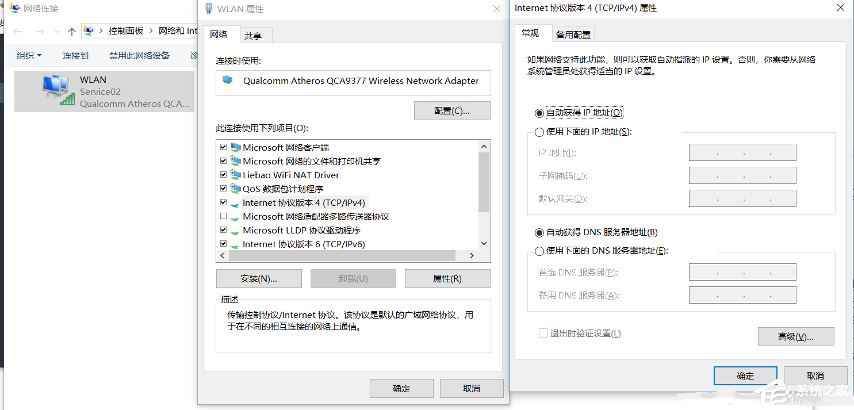Screen dimensions: 854x410
Task: Click the 高级(V)... button
Action: (796, 337)
